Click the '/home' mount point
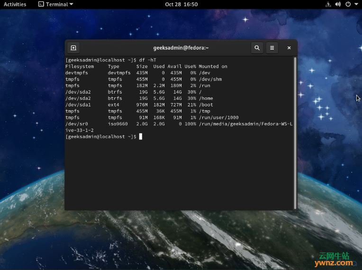Viewport: 362px width, 270px height. pyautogui.click(x=206, y=98)
